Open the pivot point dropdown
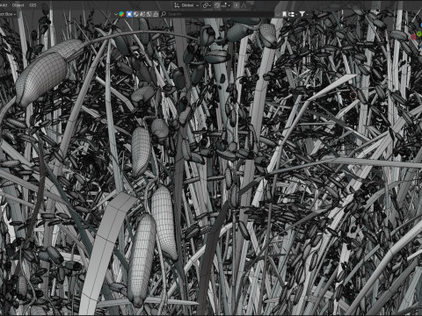 (207, 5)
